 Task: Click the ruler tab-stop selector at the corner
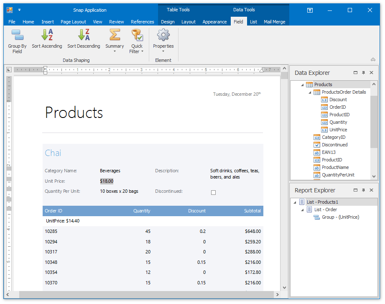[9, 70]
